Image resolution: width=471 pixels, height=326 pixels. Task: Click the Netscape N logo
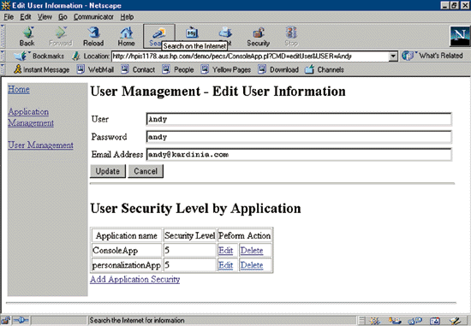[x=460, y=36]
